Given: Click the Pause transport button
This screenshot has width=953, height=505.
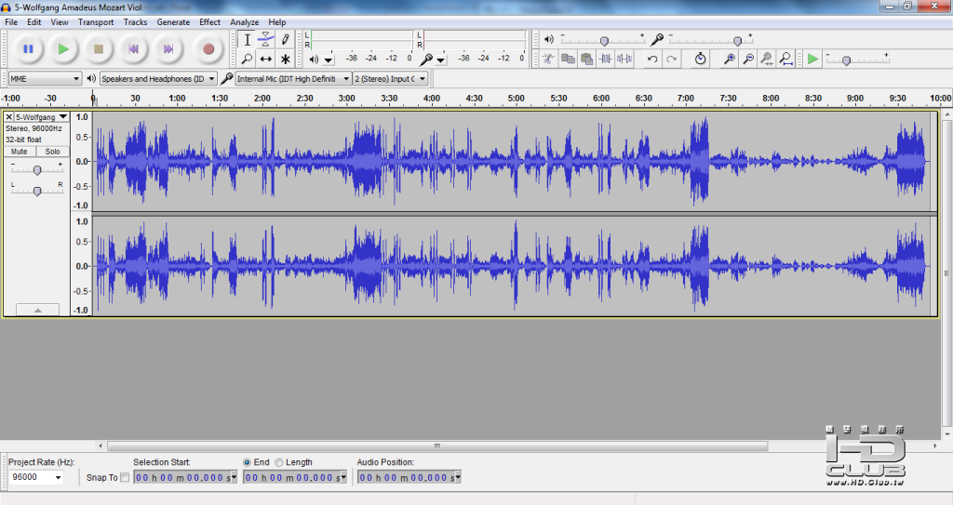Looking at the screenshot, I should [28, 49].
